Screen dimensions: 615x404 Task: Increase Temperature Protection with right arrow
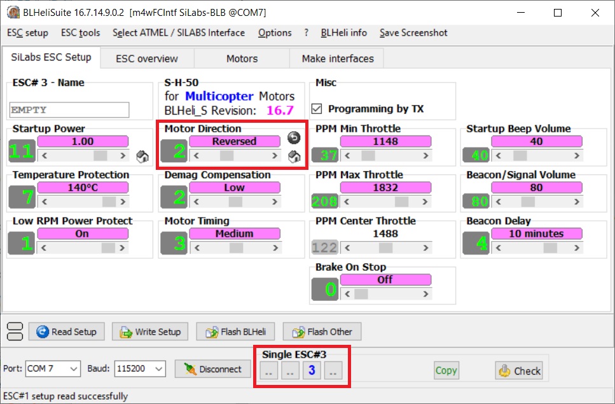click(x=123, y=202)
